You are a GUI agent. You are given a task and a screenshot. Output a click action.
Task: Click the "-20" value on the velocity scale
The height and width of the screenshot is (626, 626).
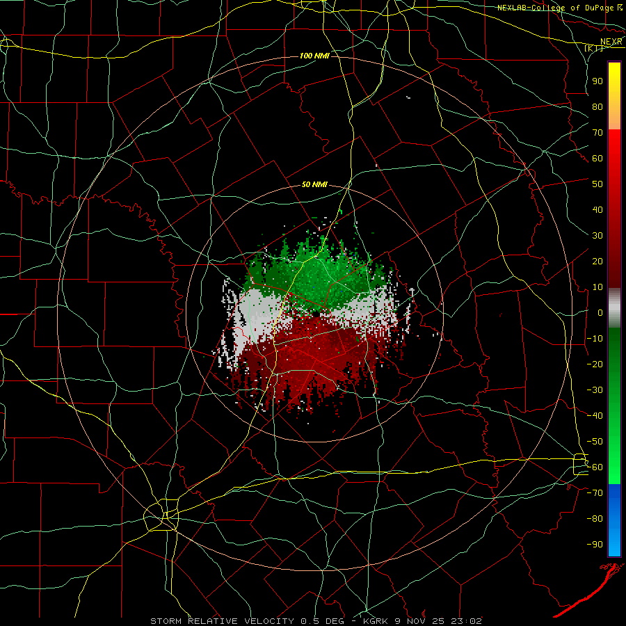click(x=595, y=364)
